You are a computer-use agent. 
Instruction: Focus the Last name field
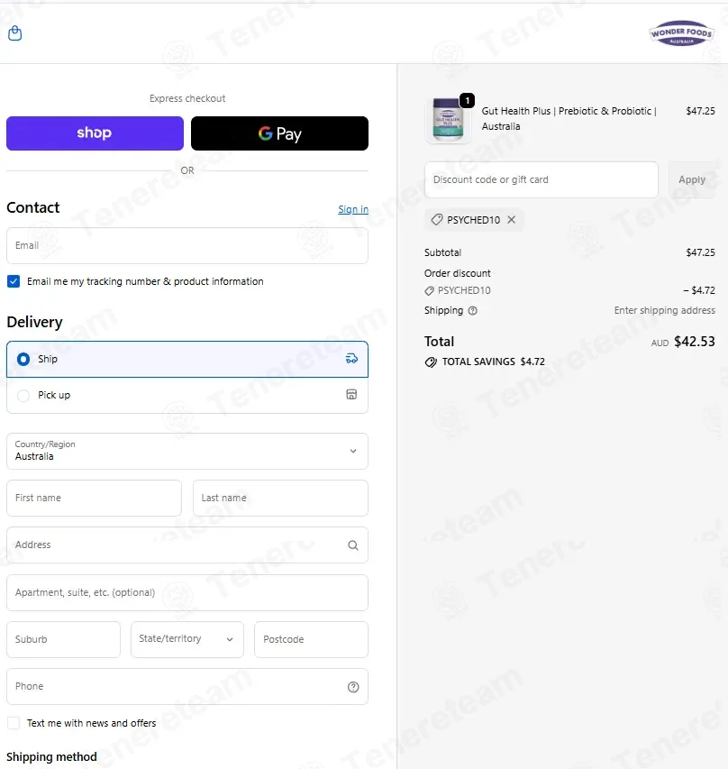280,498
